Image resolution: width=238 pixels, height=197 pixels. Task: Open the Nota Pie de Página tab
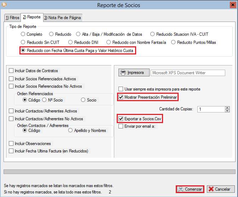63,17
